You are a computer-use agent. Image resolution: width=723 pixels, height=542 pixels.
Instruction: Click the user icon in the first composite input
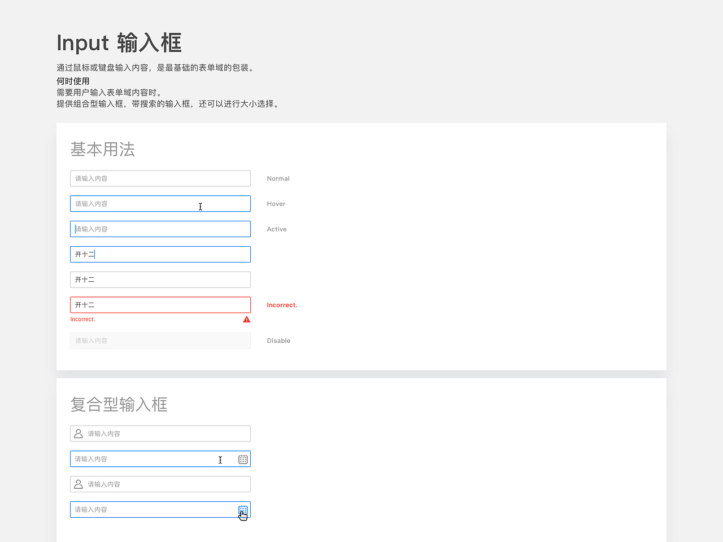point(79,433)
